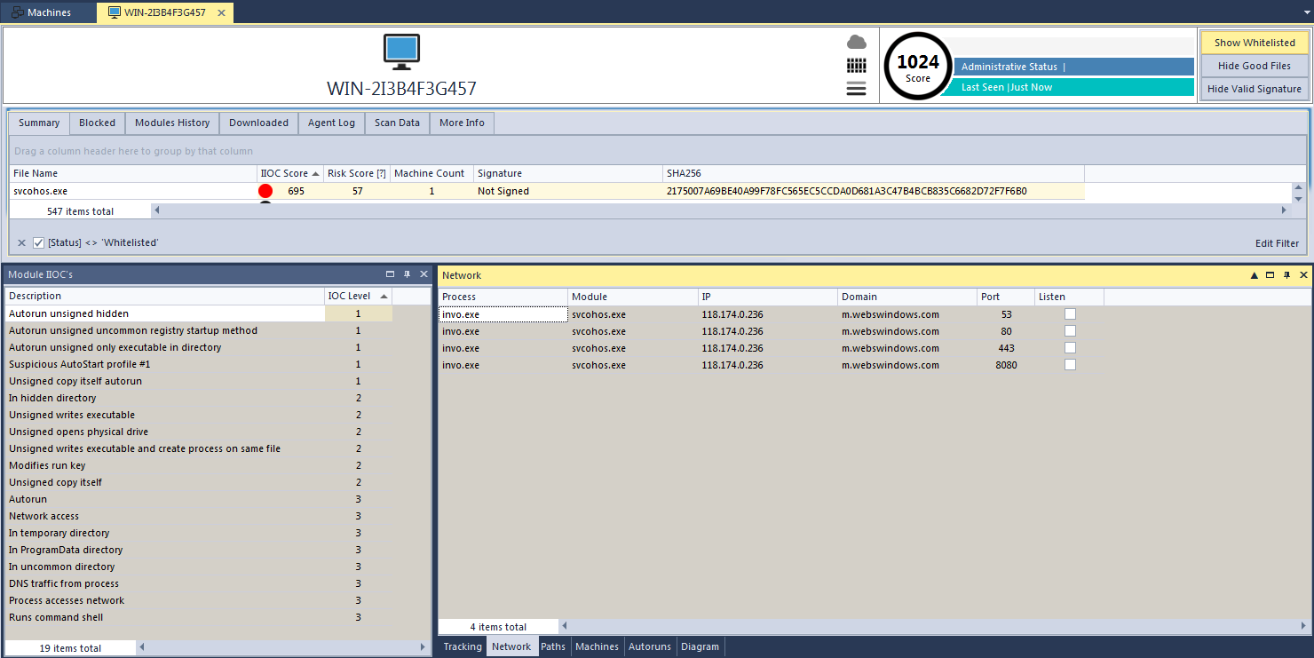Click the grid icon under the cloud
This screenshot has height=658, width=1314.
point(856,65)
